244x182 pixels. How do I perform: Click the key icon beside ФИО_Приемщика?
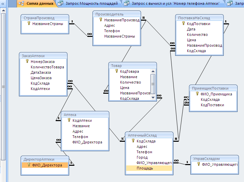click(x=197, y=94)
